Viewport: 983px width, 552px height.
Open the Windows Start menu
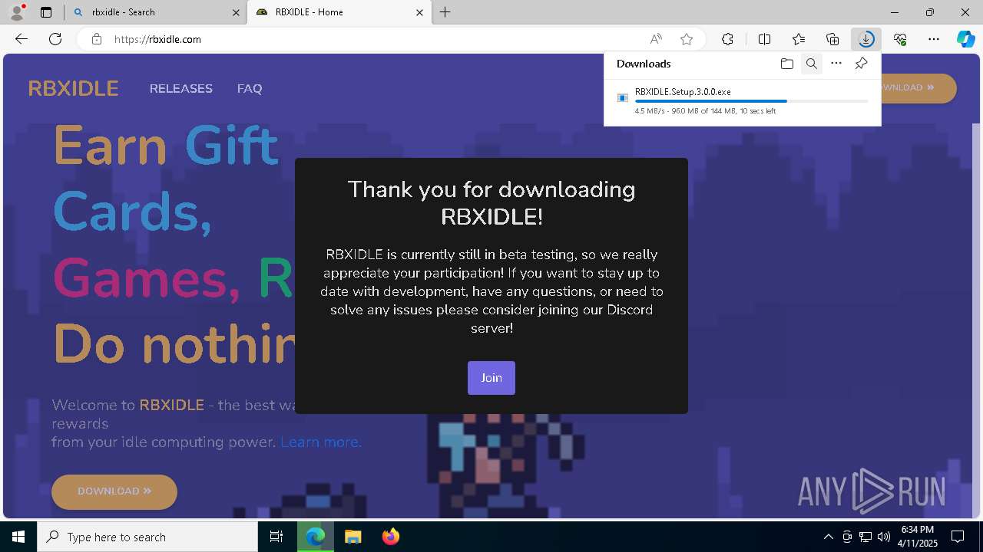[18, 537]
